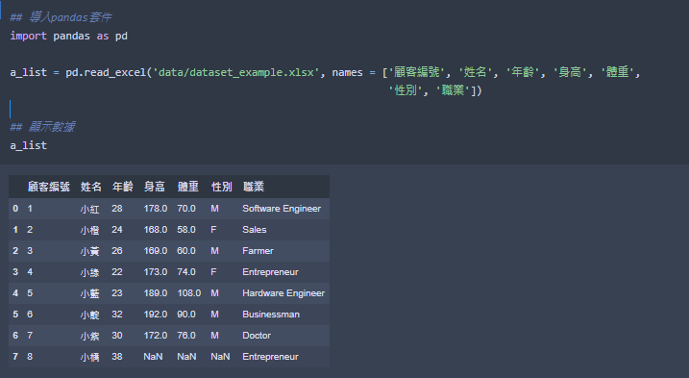Select the 性別 column header
Viewport: 689px width, 378px height.
point(221,187)
